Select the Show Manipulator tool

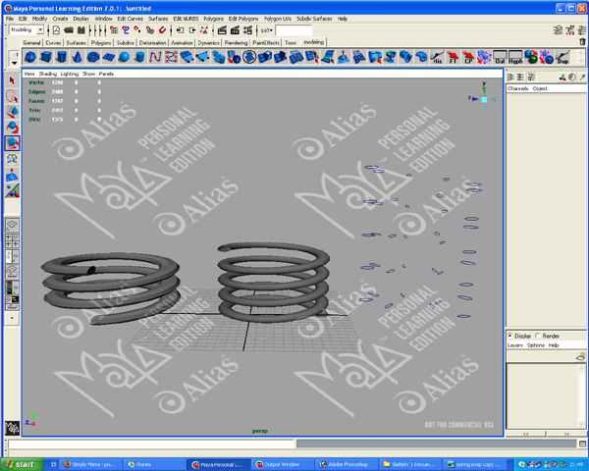(12, 190)
